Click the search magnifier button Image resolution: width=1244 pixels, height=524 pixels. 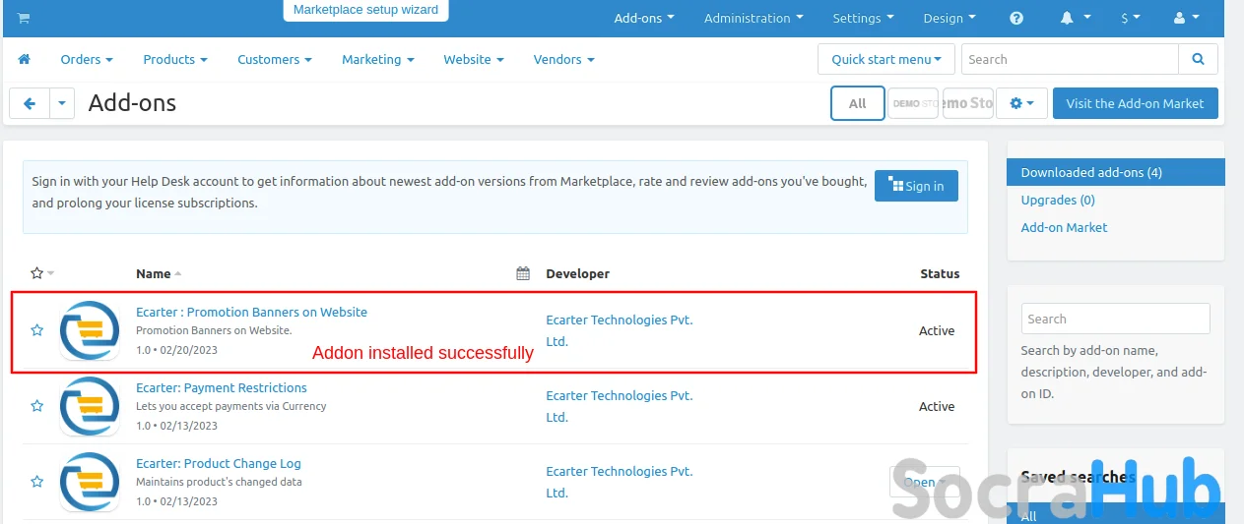[x=1198, y=59]
